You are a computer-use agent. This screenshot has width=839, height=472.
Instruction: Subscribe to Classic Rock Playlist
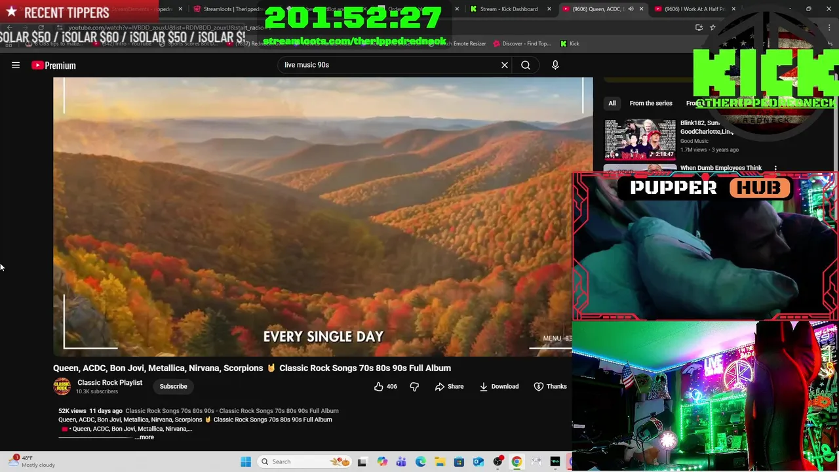173,386
